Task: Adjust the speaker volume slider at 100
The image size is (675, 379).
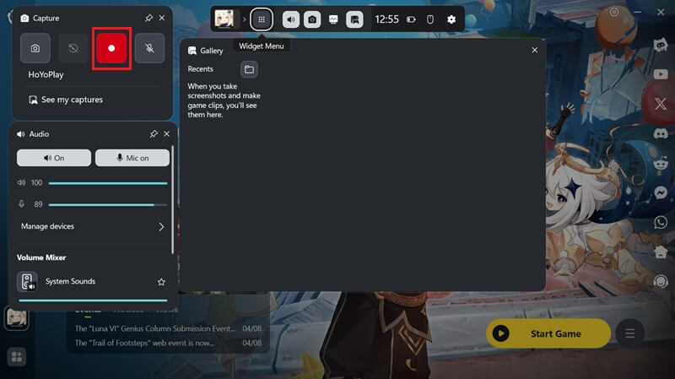Action: coord(108,183)
